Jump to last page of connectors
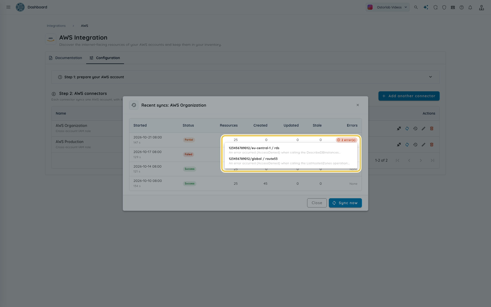Image resolution: width=491 pixels, height=307 pixels. [x=432, y=160]
